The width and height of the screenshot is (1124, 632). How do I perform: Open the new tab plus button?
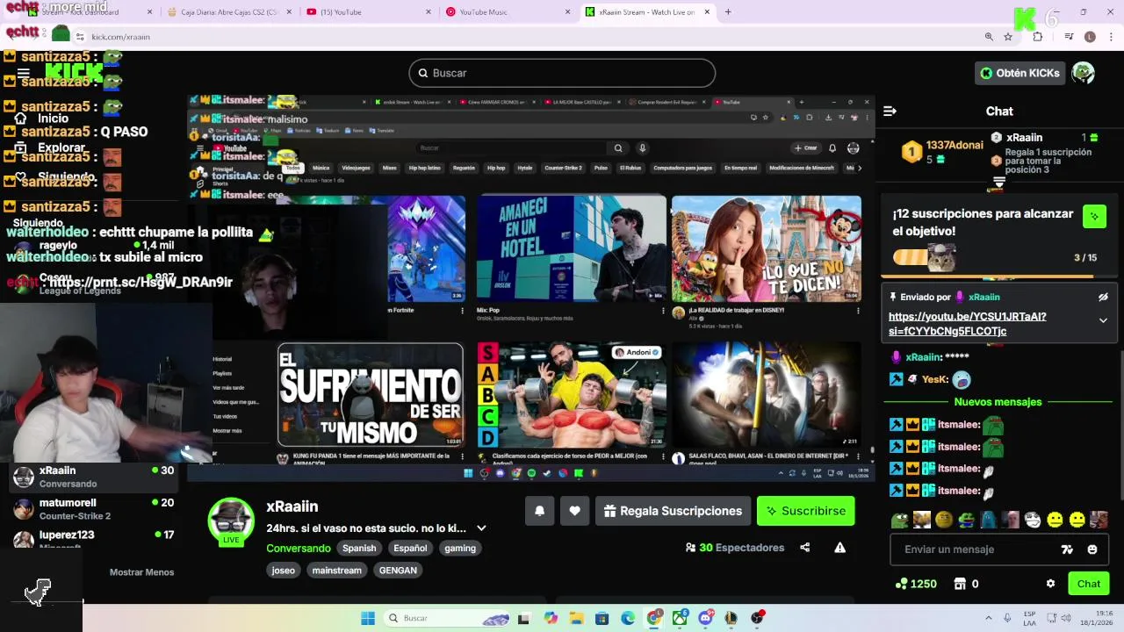pos(728,12)
